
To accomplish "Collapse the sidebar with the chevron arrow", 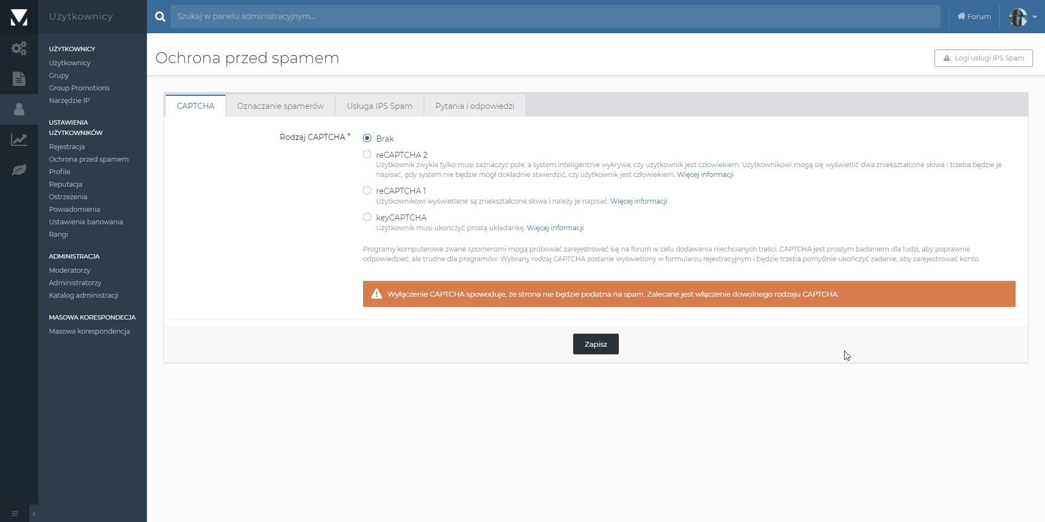I will click(x=34, y=513).
